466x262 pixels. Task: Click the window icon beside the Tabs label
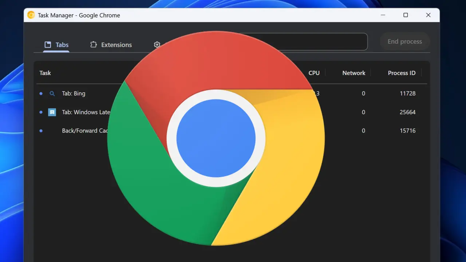click(48, 45)
